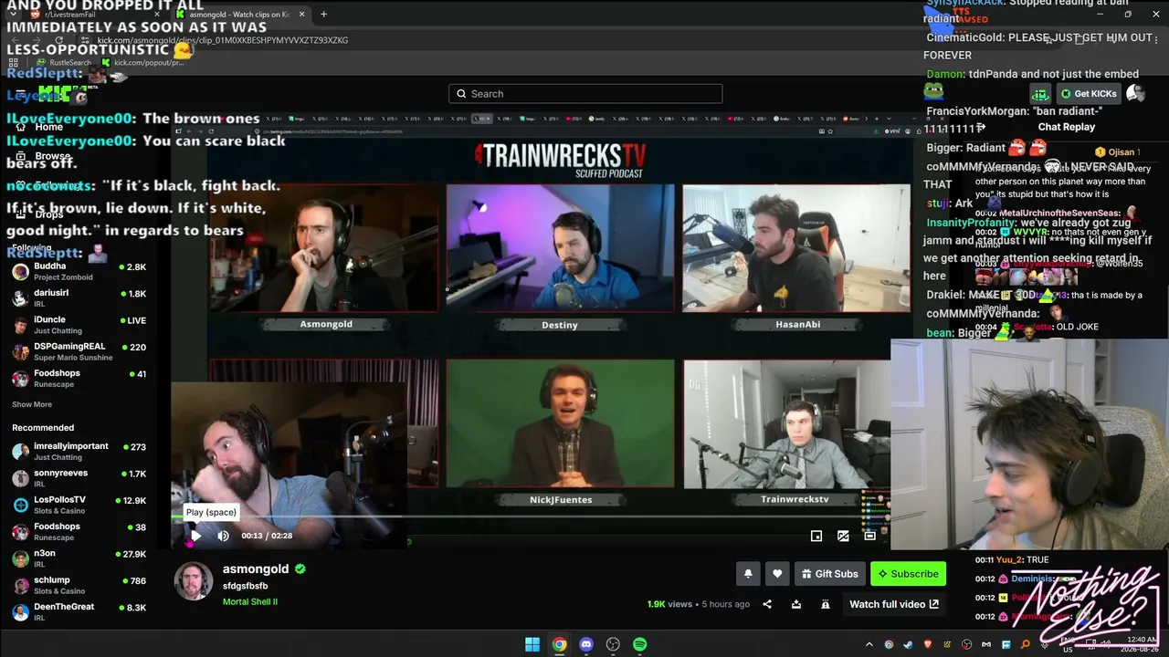1169x657 pixels.
Task: Mute the clip player volume
Action: point(223,536)
